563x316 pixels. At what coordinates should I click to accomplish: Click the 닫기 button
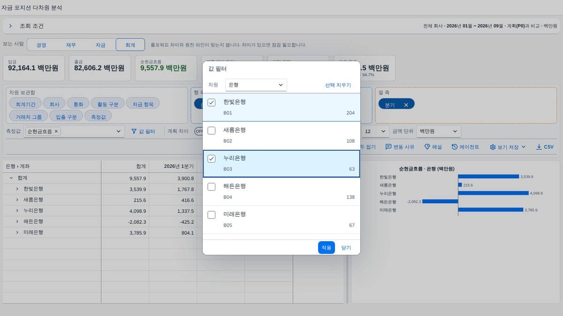tap(346, 248)
